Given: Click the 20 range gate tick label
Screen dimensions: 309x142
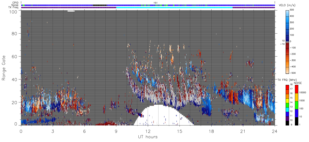Looking at the screenshot, I should pos(14,102).
